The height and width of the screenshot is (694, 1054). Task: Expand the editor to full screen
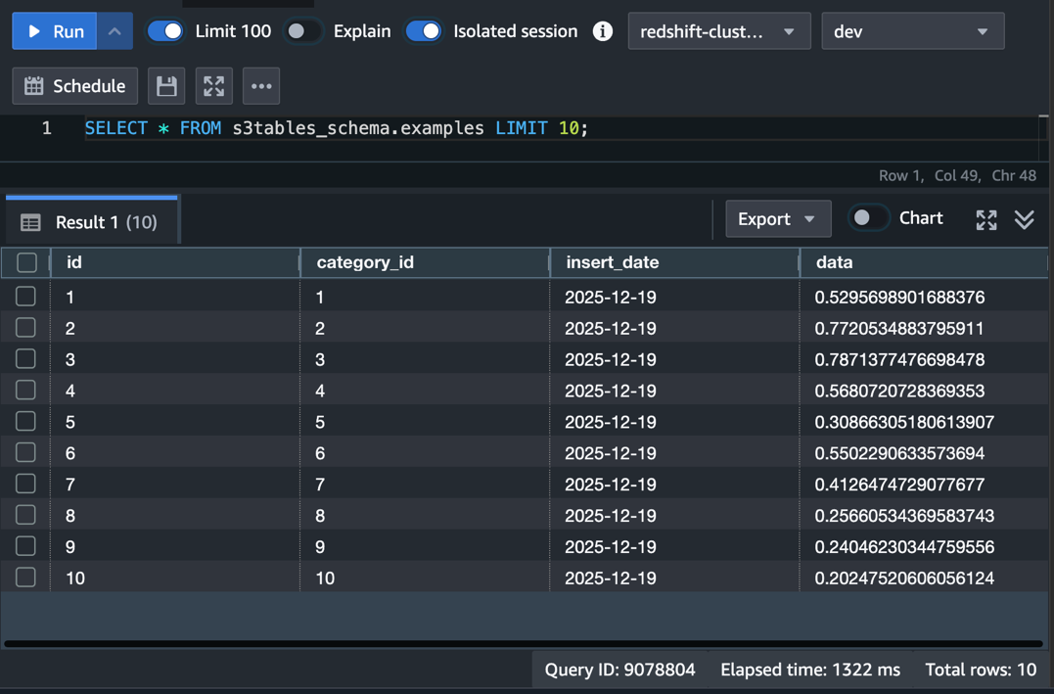click(x=213, y=86)
